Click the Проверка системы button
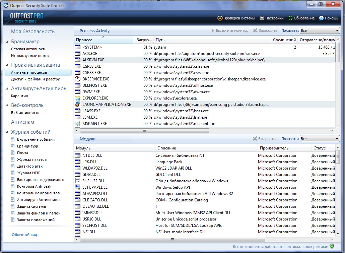This screenshot has height=253, width=345. [x=236, y=18]
